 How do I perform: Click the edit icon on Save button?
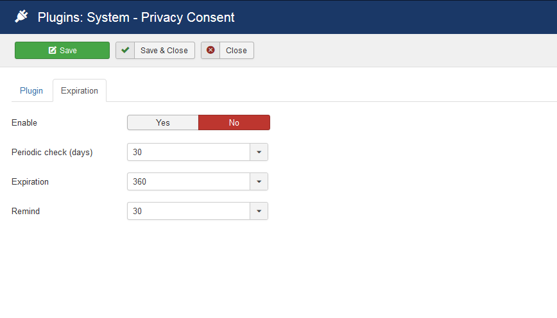coord(53,51)
